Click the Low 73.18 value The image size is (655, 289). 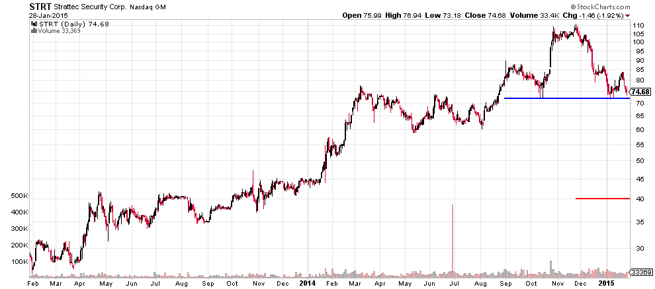(x=441, y=16)
